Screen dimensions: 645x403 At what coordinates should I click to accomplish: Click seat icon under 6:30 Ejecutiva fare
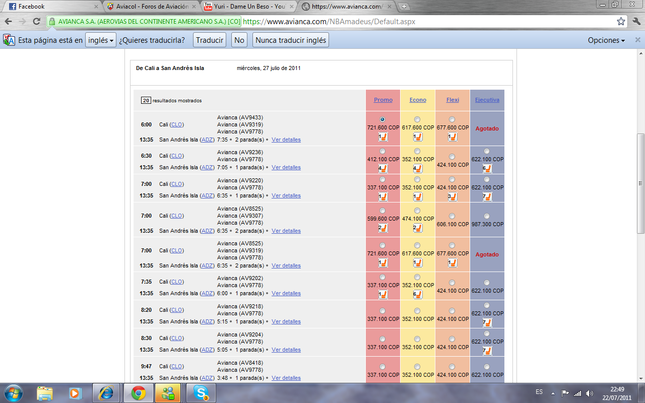coord(487,168)
